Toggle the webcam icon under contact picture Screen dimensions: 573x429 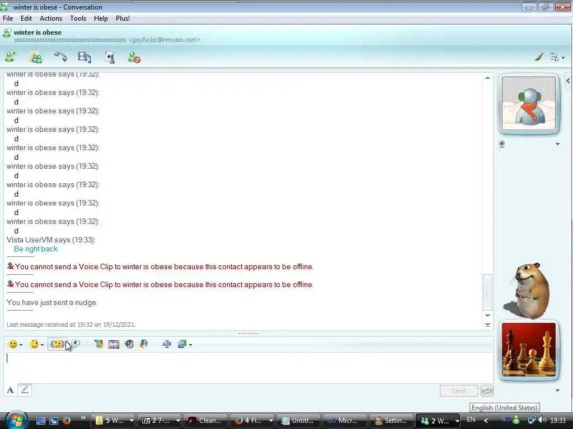(502, 144)
